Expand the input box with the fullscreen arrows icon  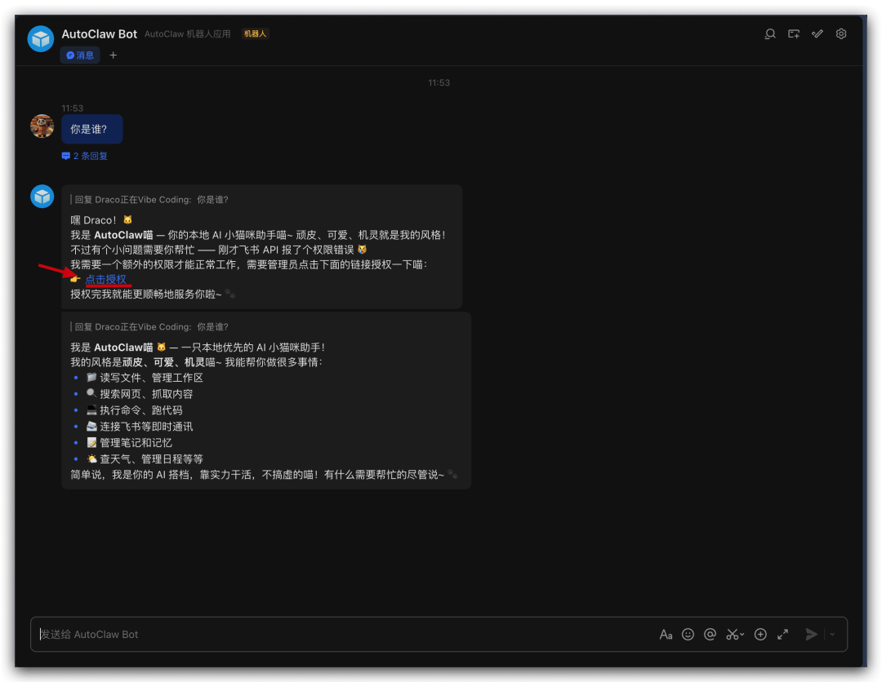[x=782, y=634]
